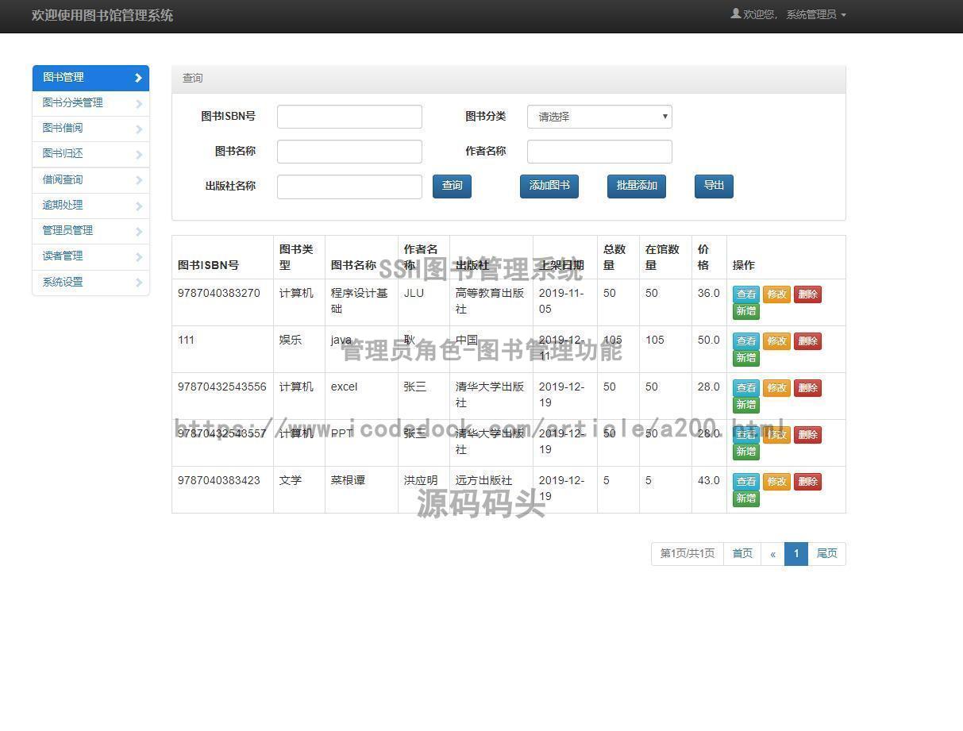This screenshot has width=963, height=731.
Task: Click the chevron beside 借阅查询
Action: coord(139,179)
